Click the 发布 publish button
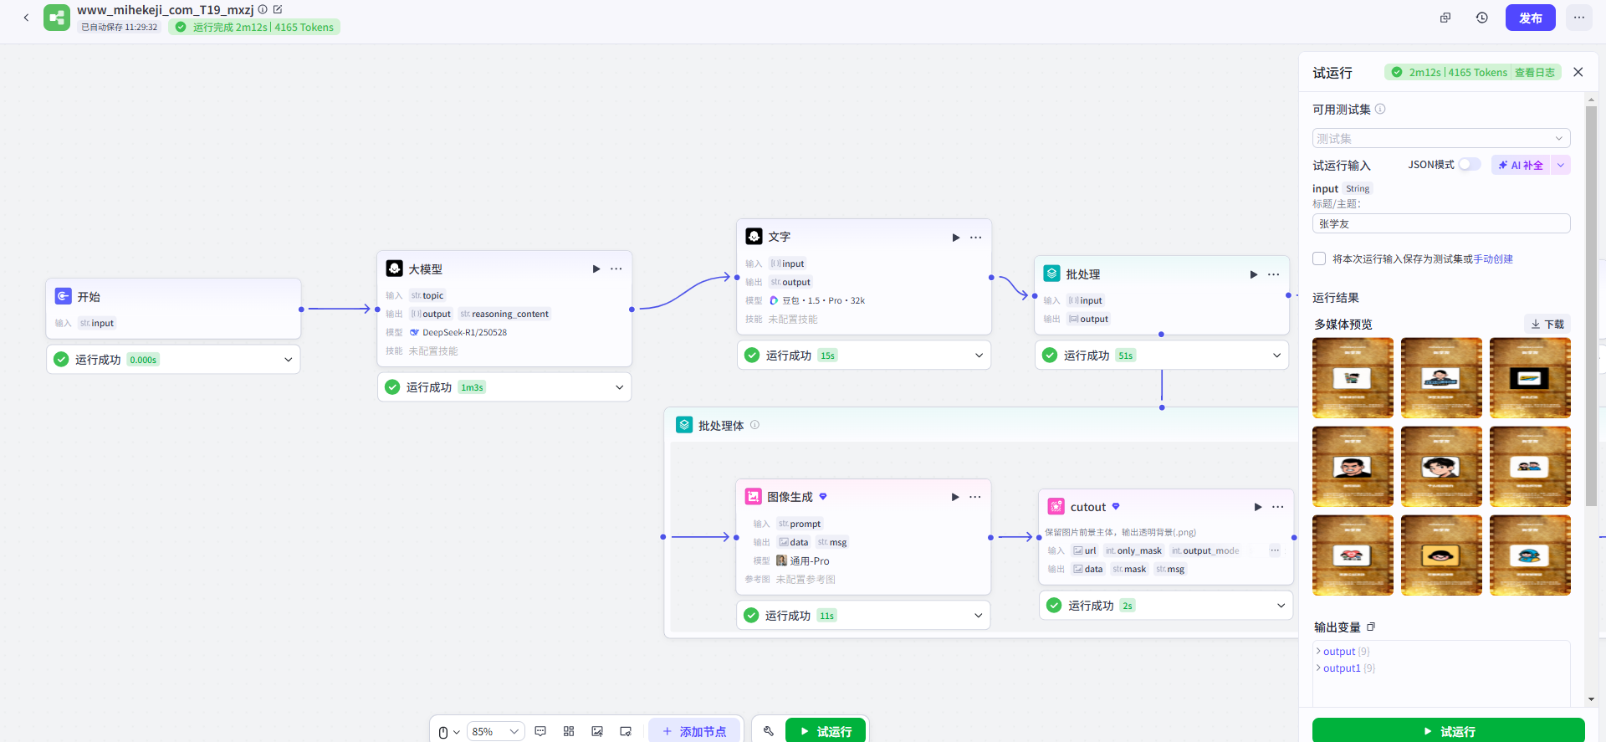The width and height of the screenshot is (1606, 742). (1530, 18)
